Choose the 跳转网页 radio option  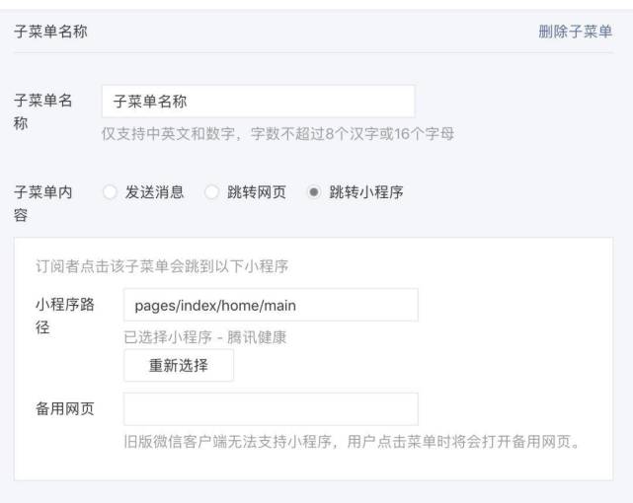coord(211,192)
